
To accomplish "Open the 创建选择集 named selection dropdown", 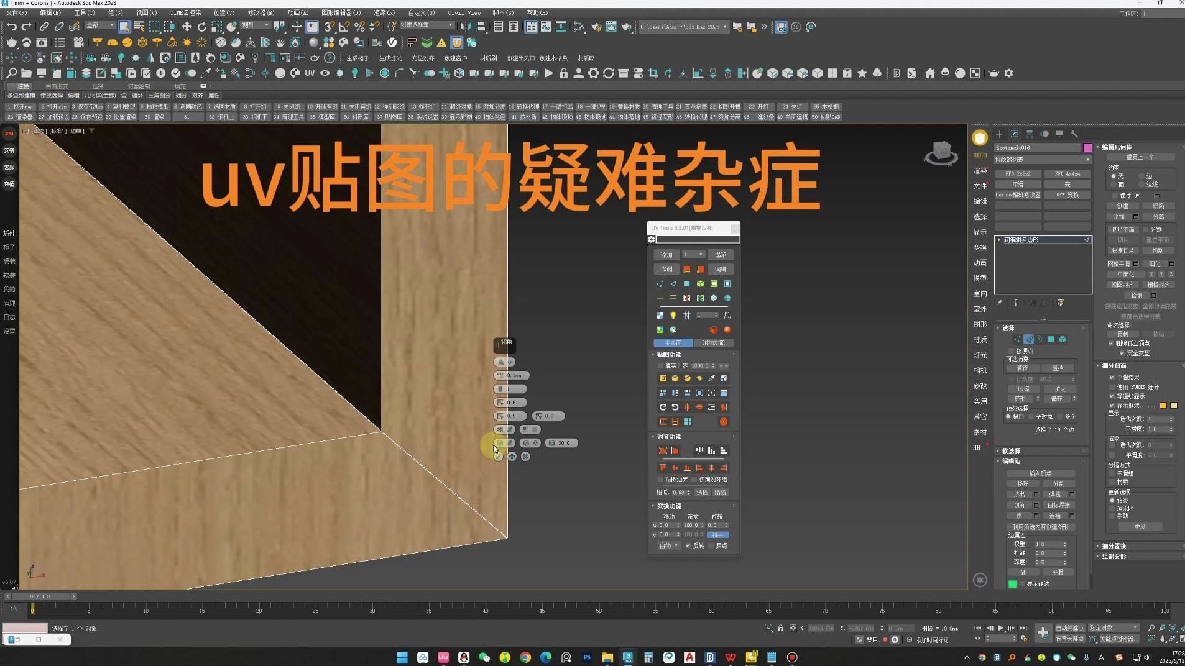I will pyautogui.click(x=427, y=25).
